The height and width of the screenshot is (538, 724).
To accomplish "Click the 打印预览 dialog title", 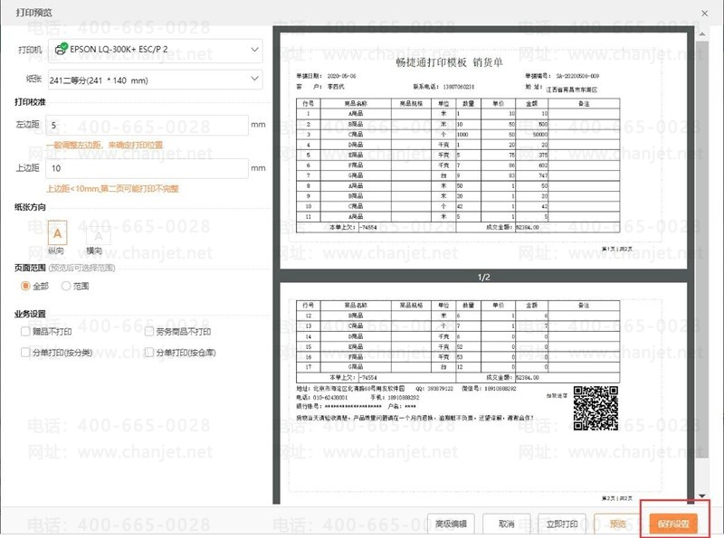I will click(33, 13).
